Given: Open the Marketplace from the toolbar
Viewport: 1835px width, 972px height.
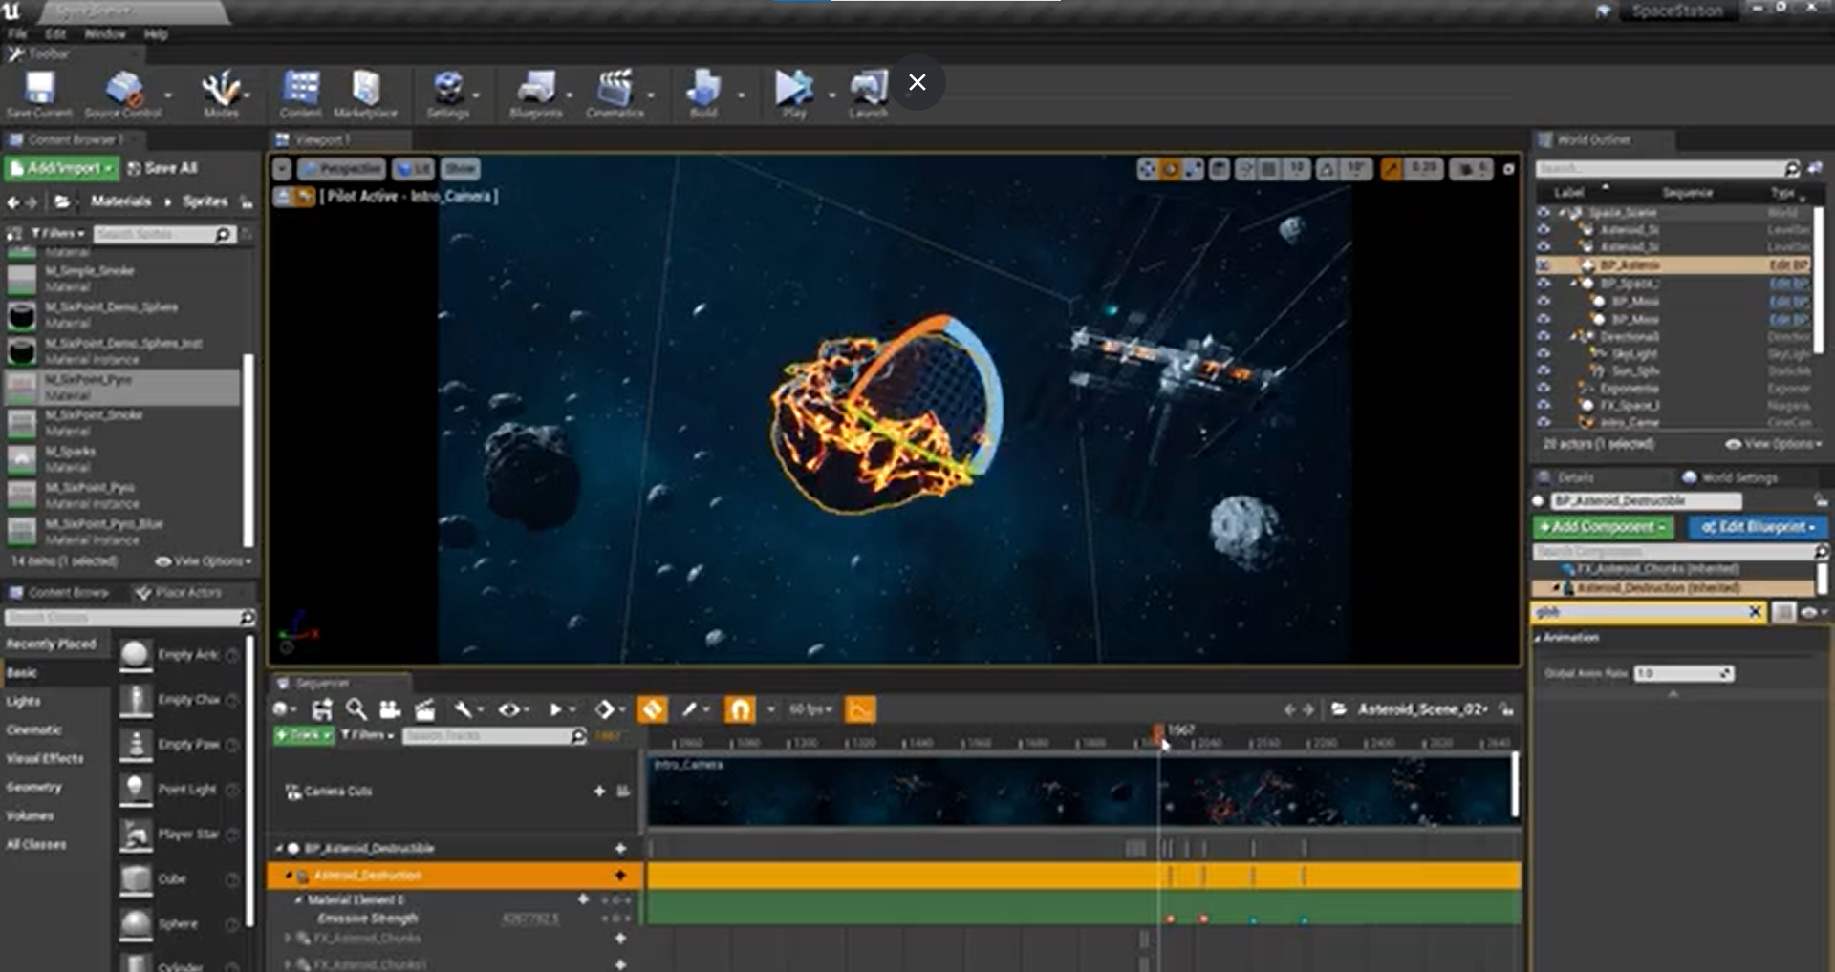Looking at the screenshot, I should point(365,90).
